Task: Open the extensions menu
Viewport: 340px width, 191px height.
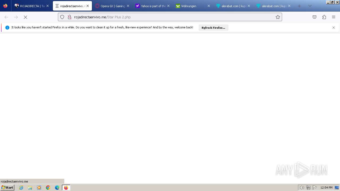Action: pos(324,17)
